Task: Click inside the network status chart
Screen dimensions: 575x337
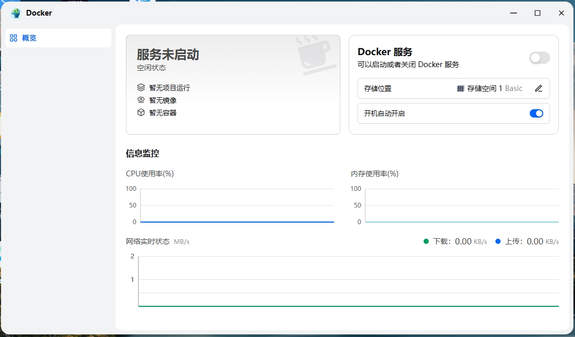Action: click(348, 281)
